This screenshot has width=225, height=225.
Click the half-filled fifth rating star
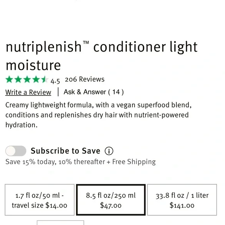[45, 80]
